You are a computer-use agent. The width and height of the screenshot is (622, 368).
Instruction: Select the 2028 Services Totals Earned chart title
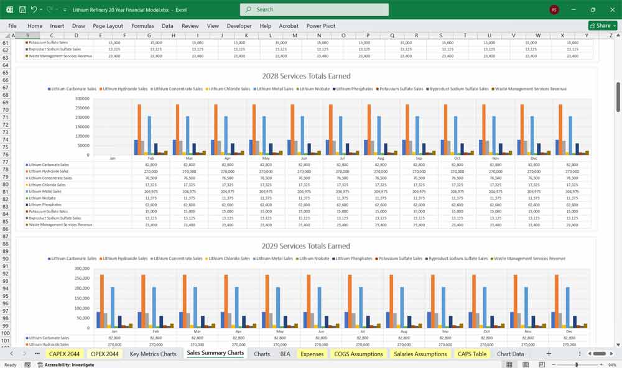click(x=306, y=76)
